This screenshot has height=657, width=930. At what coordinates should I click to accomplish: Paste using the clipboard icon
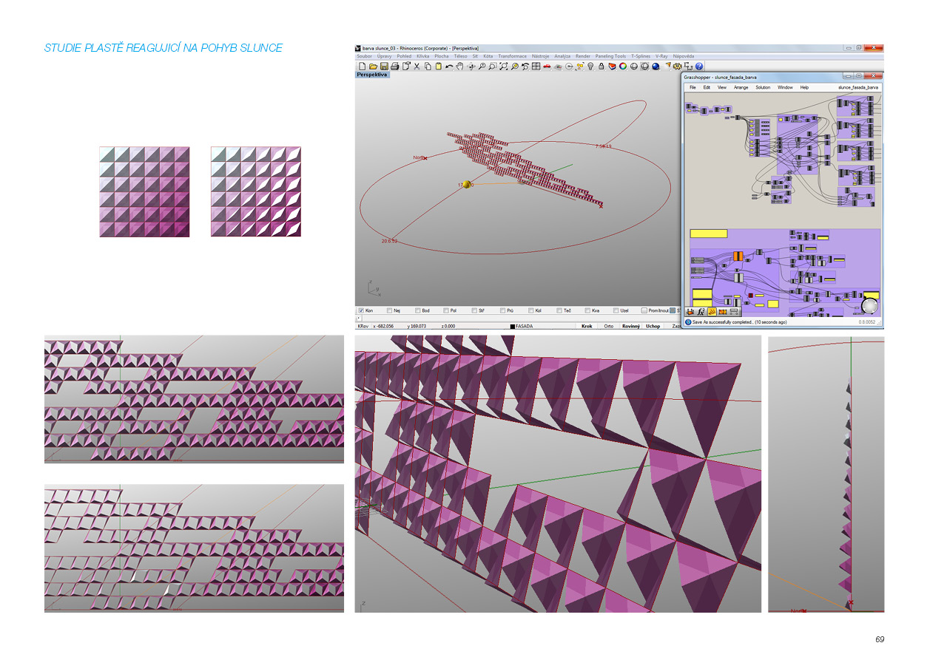tap(438, 67)
